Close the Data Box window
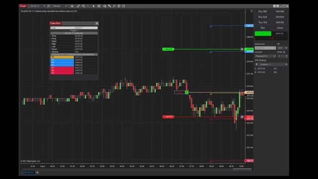 [97, 23]
